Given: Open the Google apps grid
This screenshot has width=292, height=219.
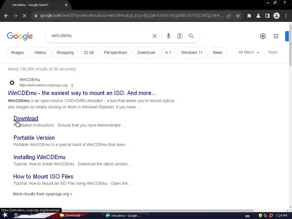Looking at the screenshot, I should pos(276,36).
